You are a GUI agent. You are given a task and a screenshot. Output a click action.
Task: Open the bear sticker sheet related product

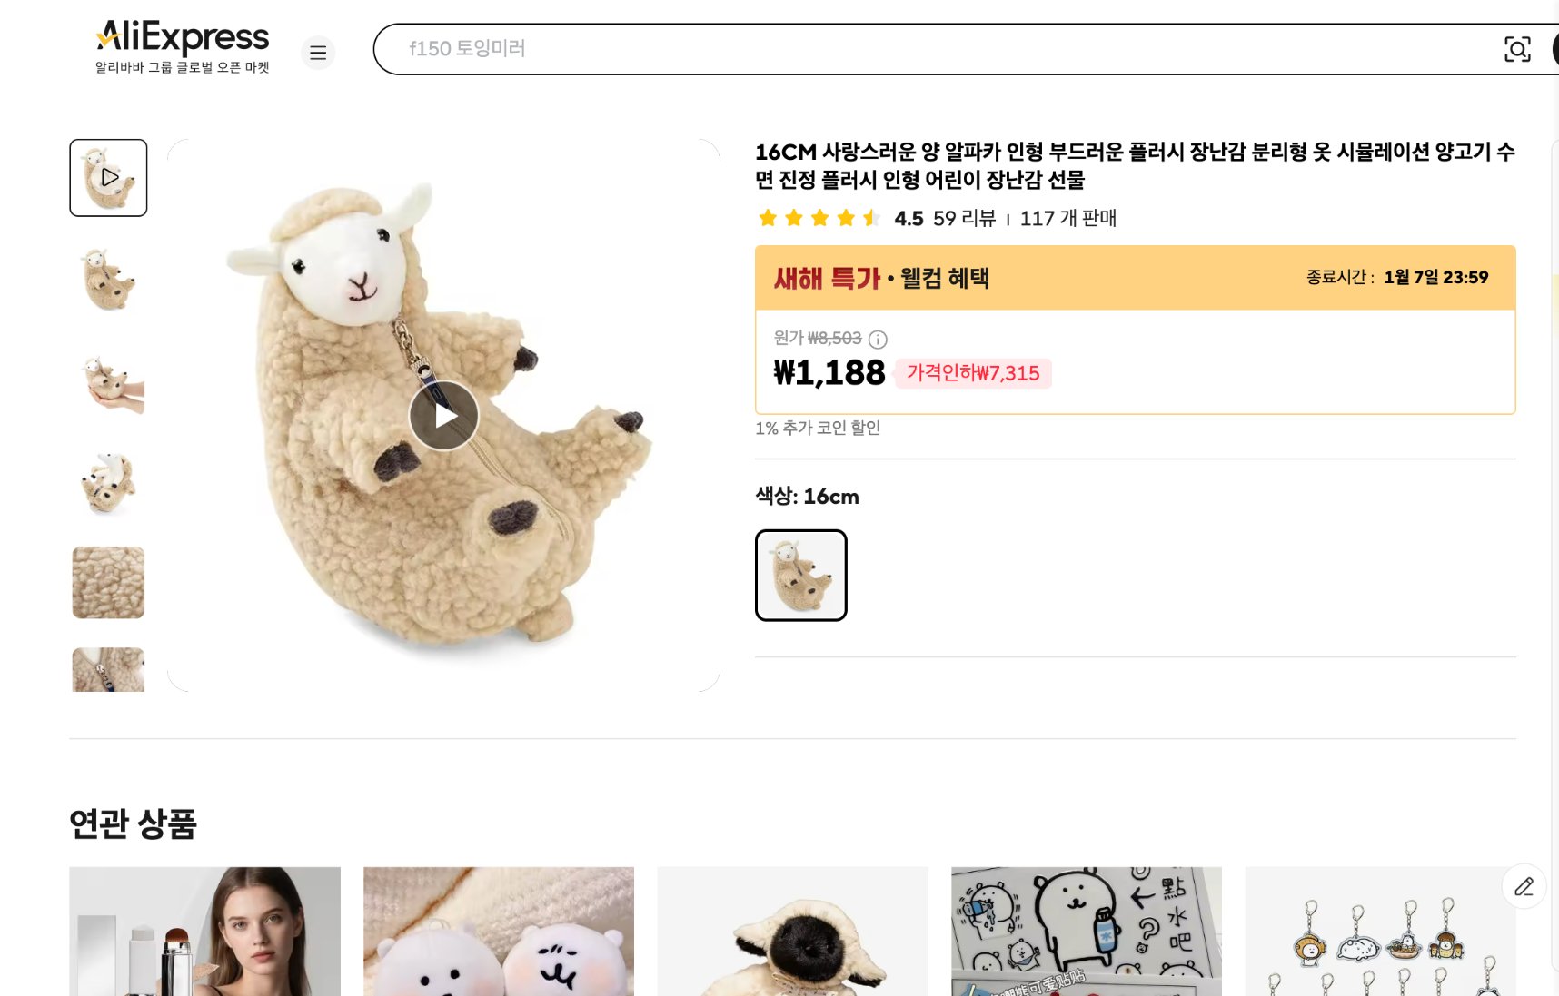click(1086, 931)
